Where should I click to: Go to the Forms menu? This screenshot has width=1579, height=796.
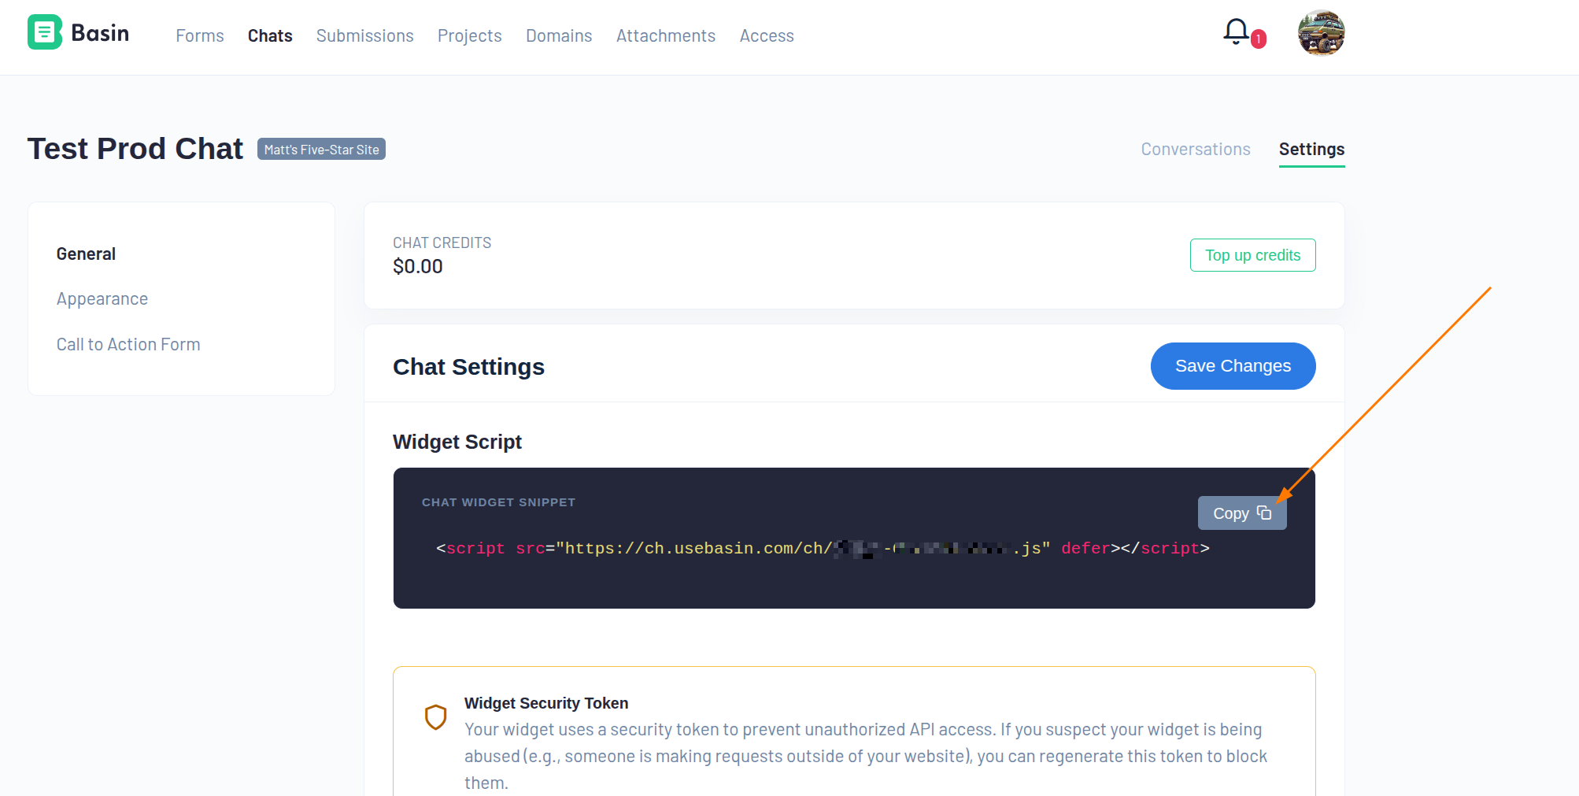(200, 36)
